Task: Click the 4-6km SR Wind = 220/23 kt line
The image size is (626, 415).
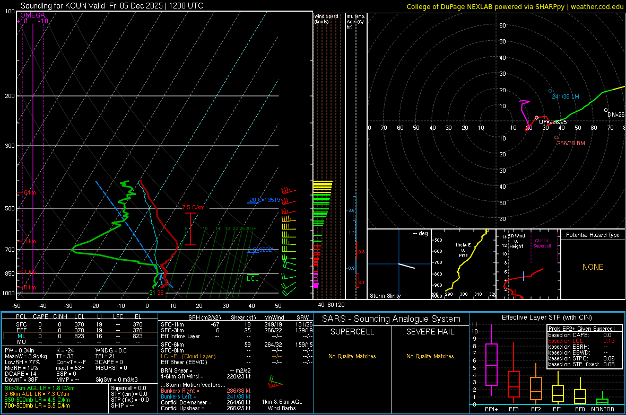Action: 206,376
